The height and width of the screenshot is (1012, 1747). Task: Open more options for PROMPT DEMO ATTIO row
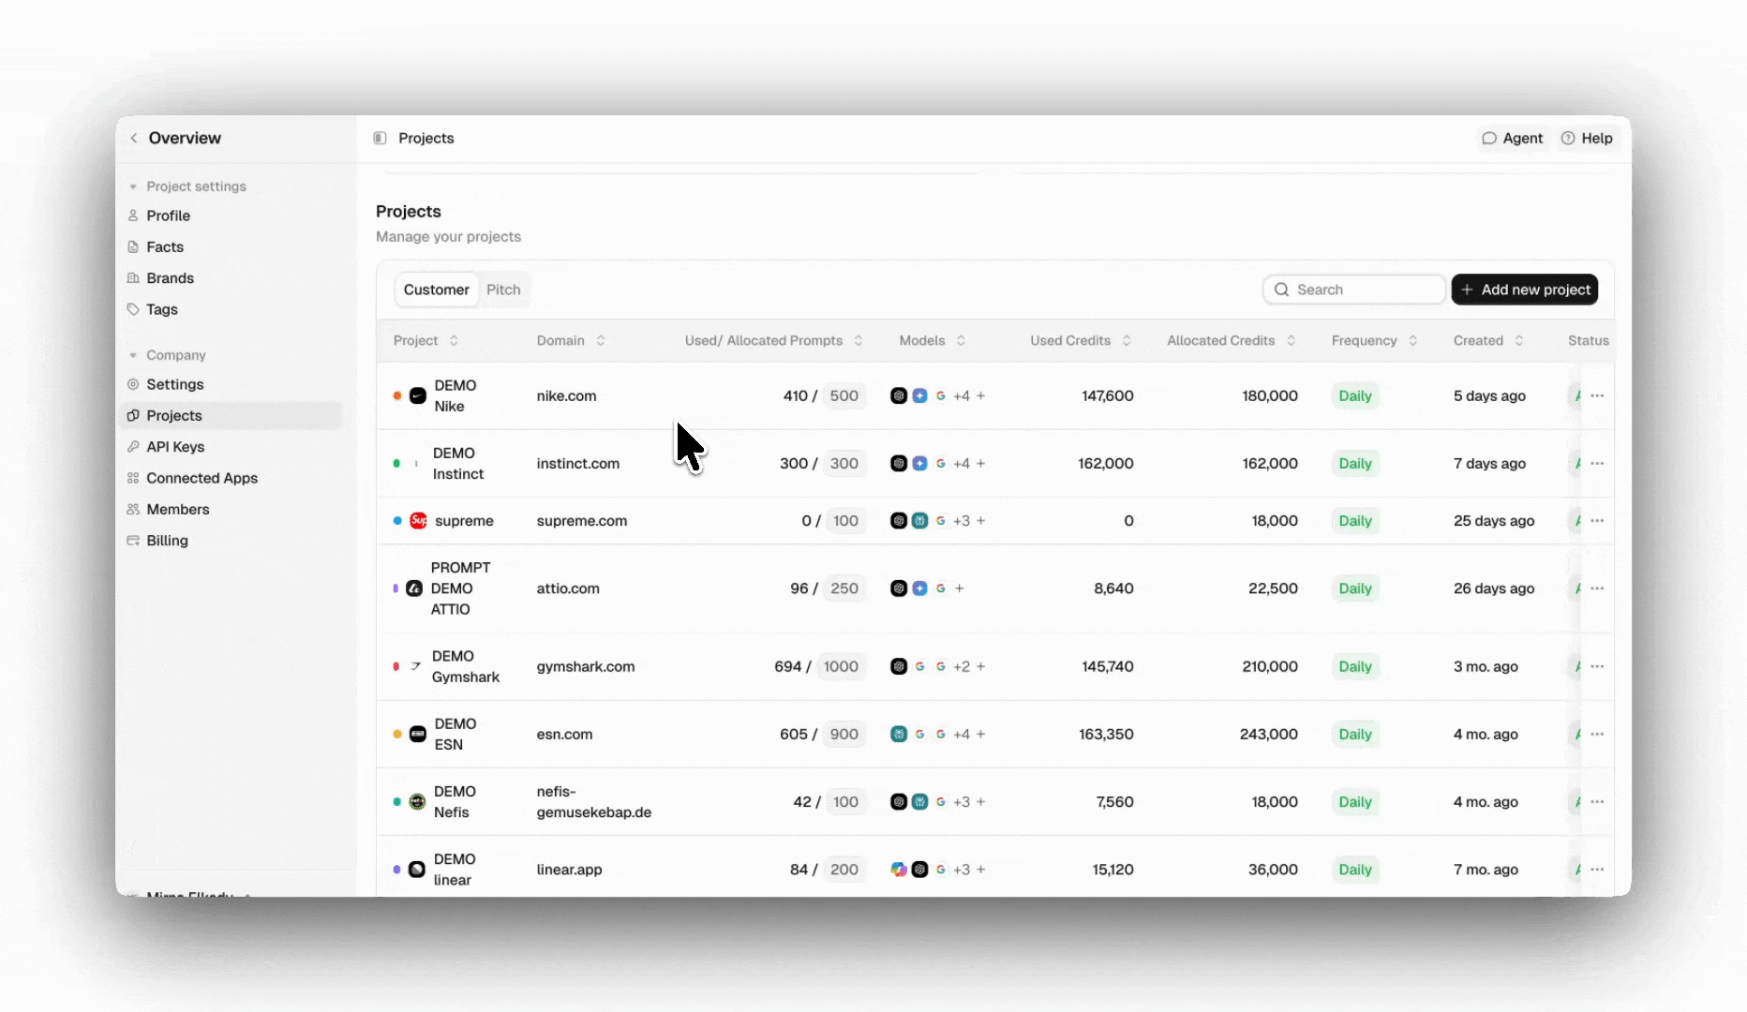(x=1597, y=588)
